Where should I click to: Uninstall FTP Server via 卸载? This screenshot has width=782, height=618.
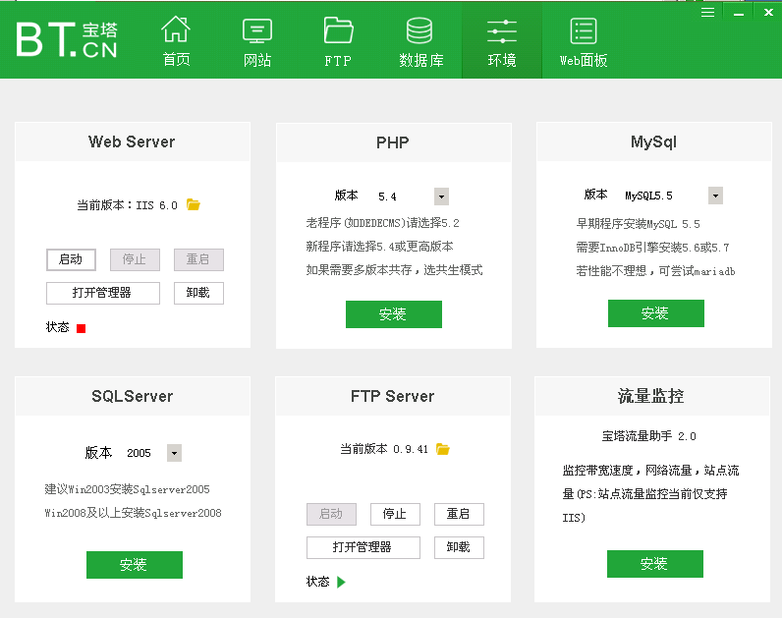point(459,547)
